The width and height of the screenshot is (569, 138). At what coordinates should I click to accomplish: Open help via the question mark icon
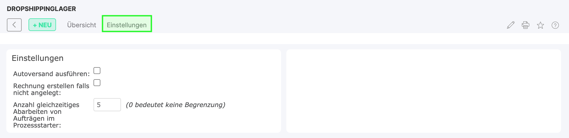click(x=555, y=25)
